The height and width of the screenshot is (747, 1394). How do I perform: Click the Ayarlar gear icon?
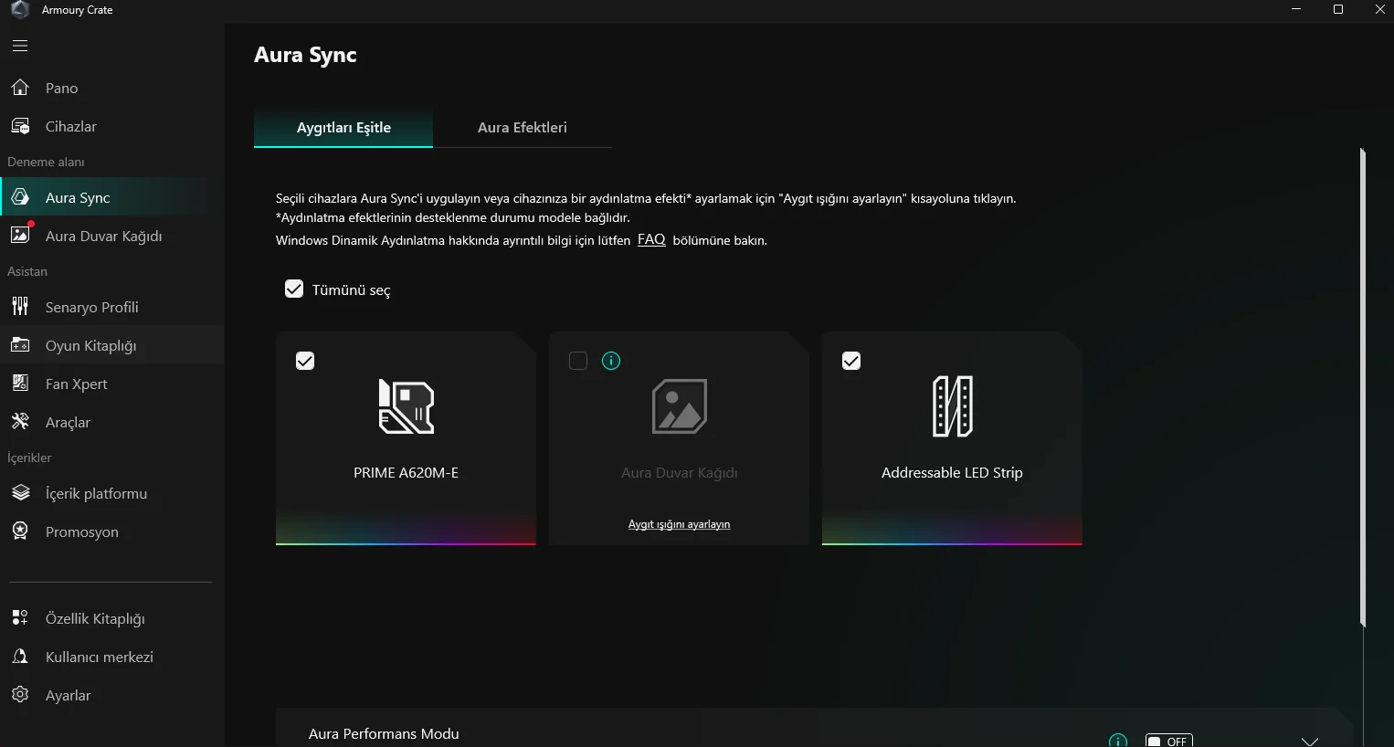(x=20, y=695)
